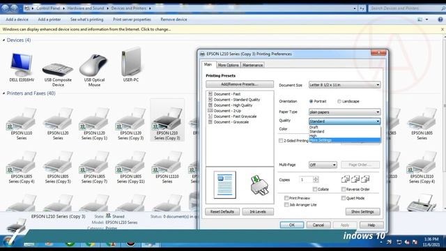
Task: Choose Document - High Quality preset
Action: click(233, 105)
